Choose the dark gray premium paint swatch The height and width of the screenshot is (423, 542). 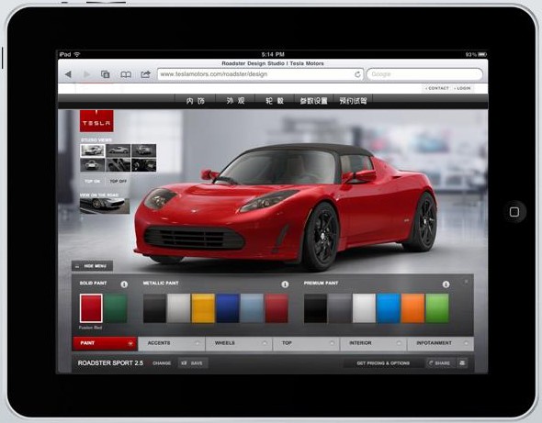340,308
